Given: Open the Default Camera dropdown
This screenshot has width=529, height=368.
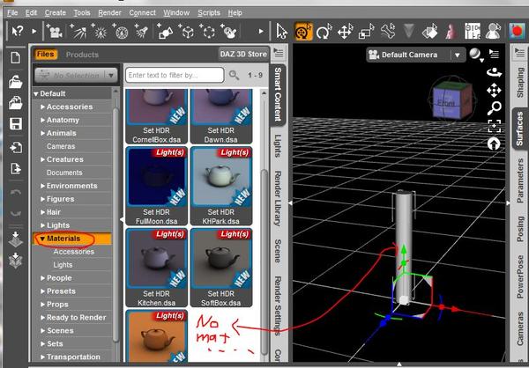Looking at the screenshot, I should [x=416, y=55].
